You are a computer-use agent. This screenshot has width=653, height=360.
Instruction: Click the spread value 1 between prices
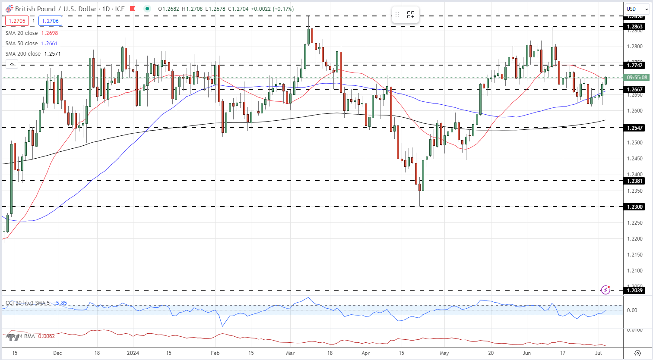(34, 21)
